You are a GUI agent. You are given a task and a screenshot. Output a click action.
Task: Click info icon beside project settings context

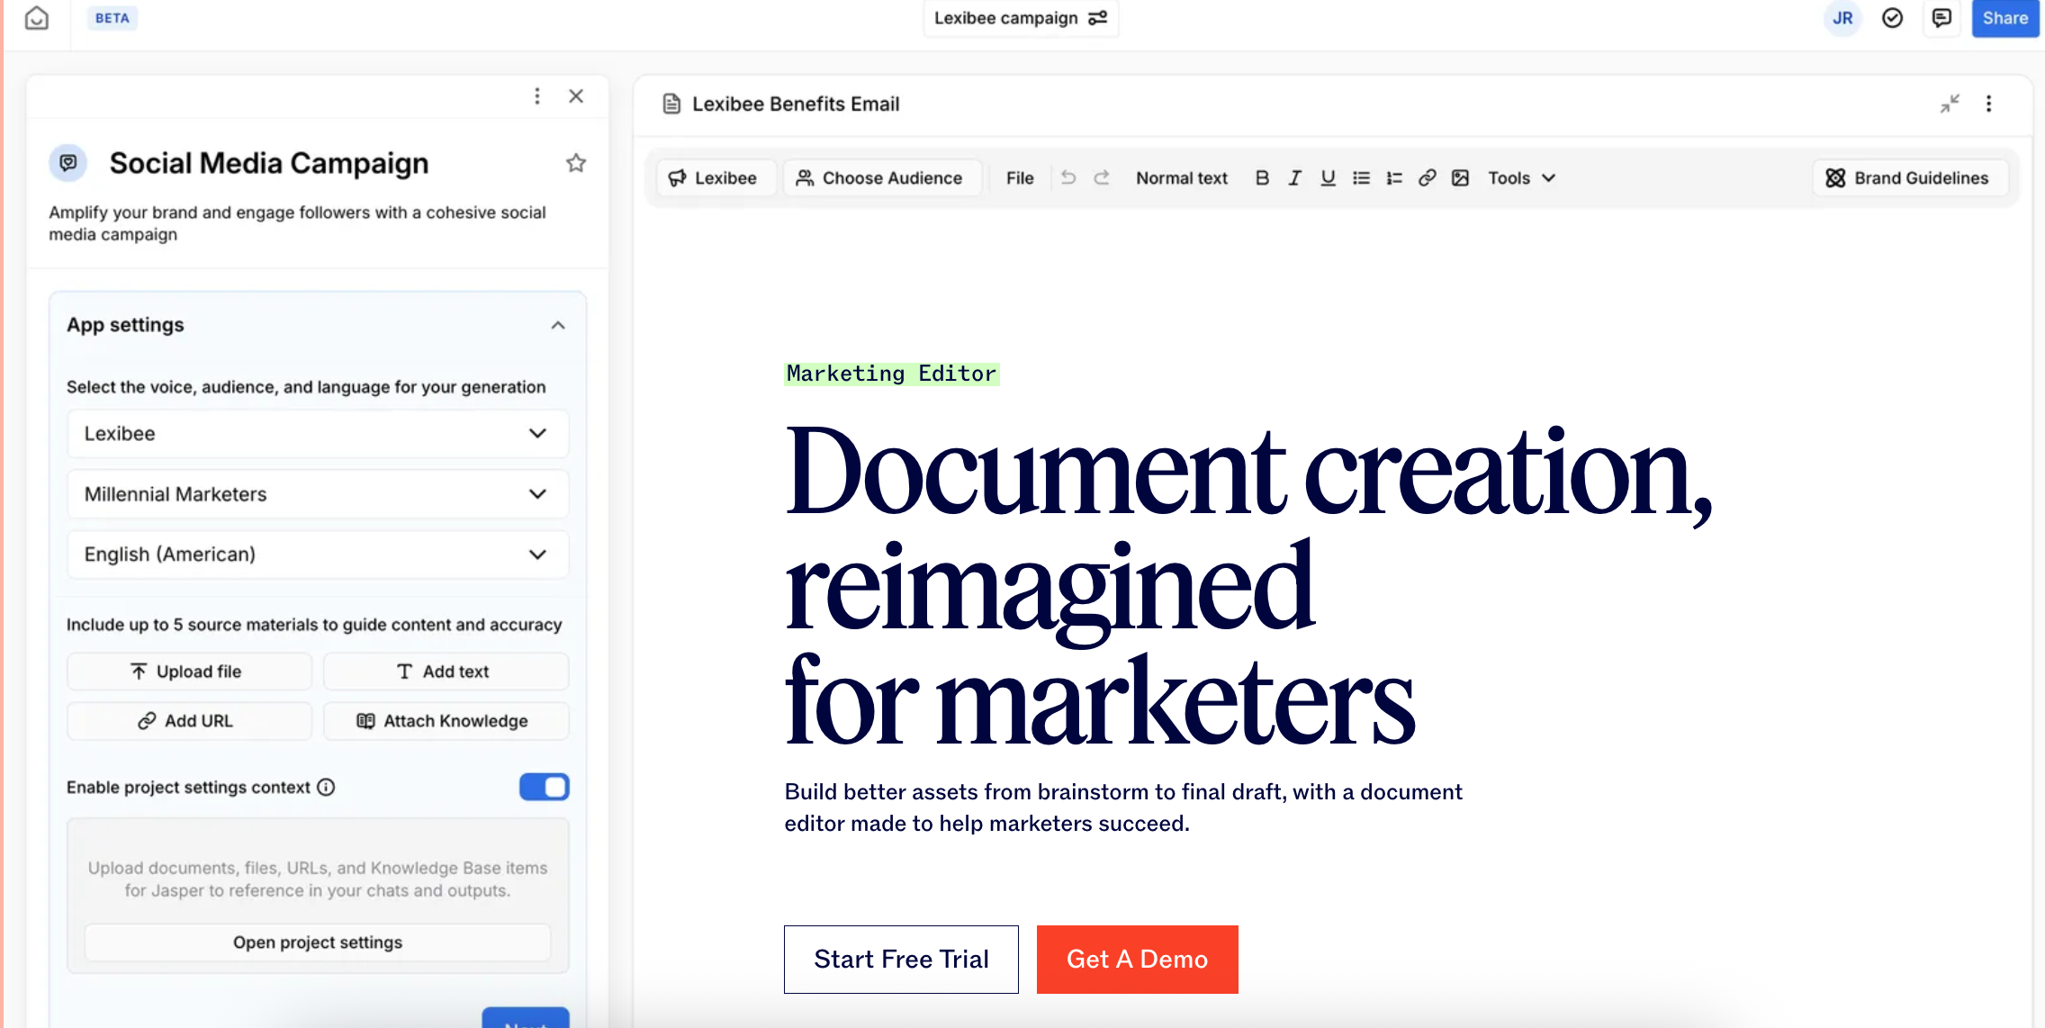tap(326, 788)
